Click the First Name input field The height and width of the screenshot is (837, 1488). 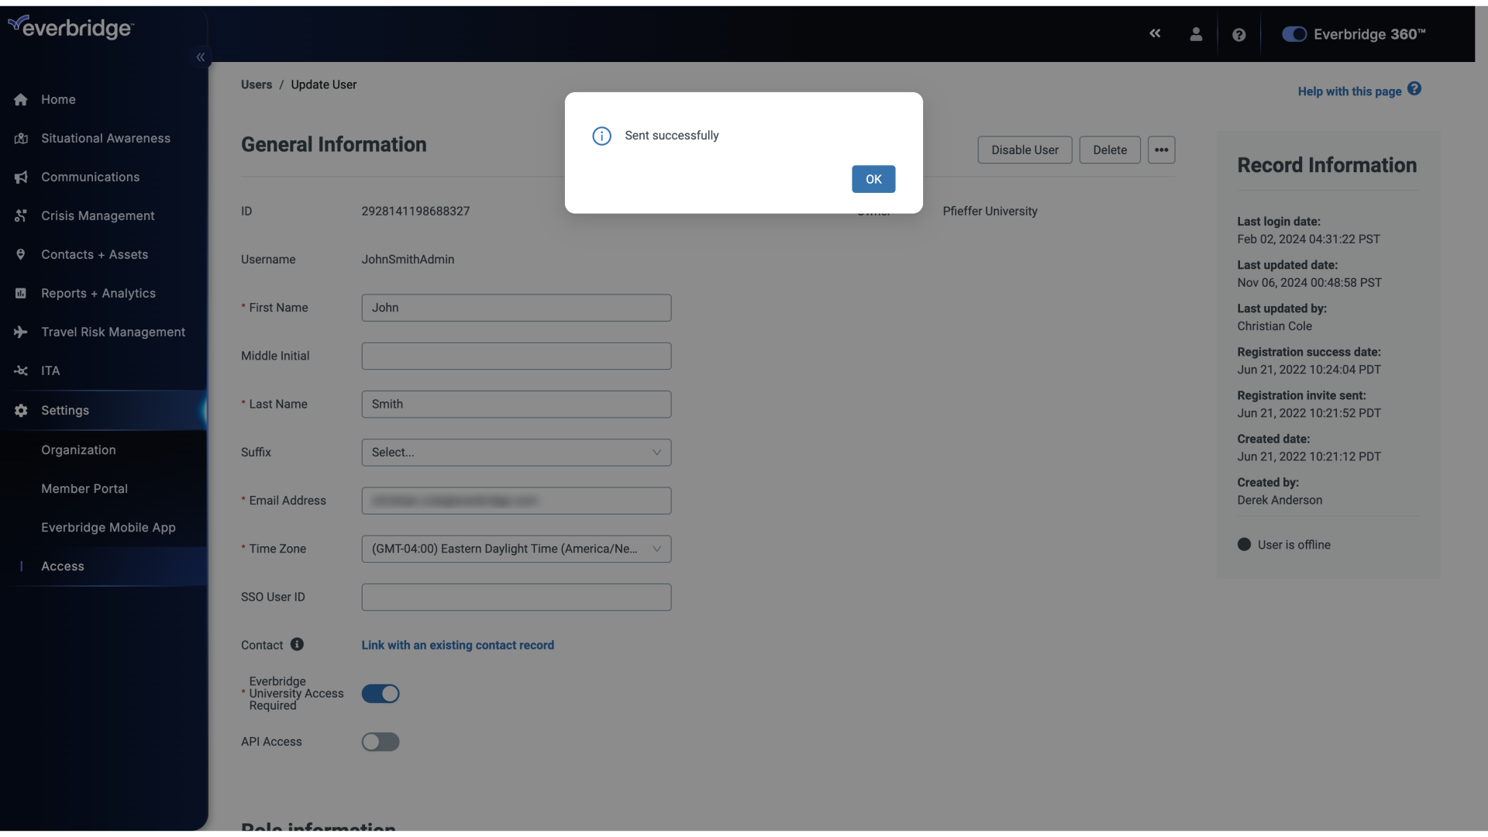[516, 308]
